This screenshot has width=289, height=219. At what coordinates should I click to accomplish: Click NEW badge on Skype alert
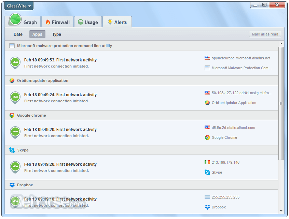(x=15, y=167)
